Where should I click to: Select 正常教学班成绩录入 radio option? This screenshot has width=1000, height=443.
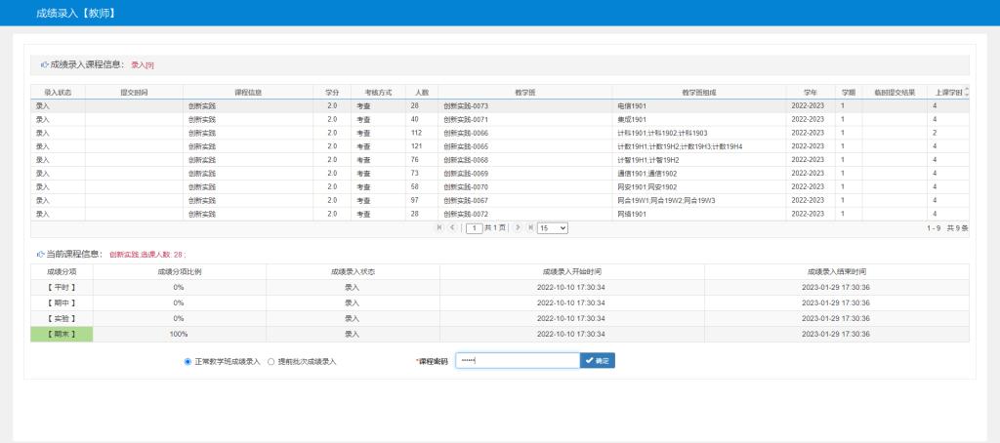tap(187, 361)
